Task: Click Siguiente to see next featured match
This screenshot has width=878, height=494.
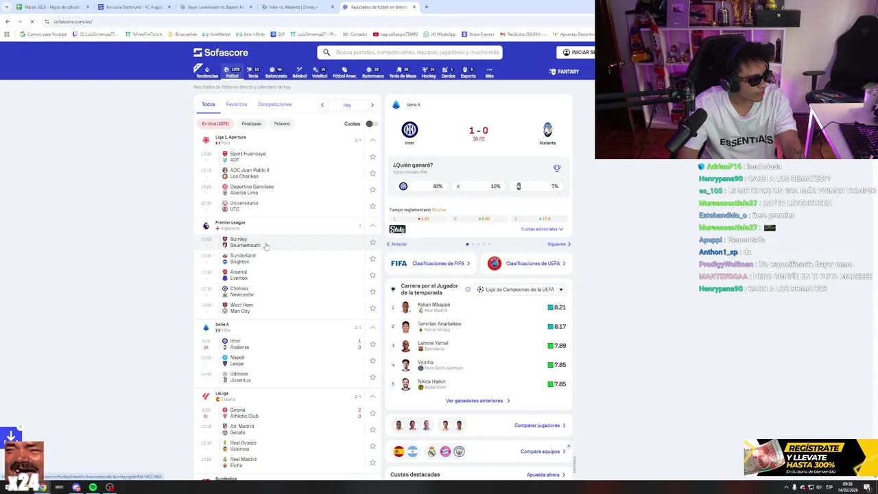Action: [x=559, y=244]
